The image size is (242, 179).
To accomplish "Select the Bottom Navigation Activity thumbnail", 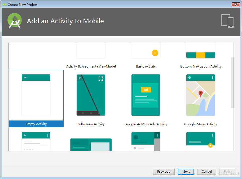I will click(x=201, y=51).
